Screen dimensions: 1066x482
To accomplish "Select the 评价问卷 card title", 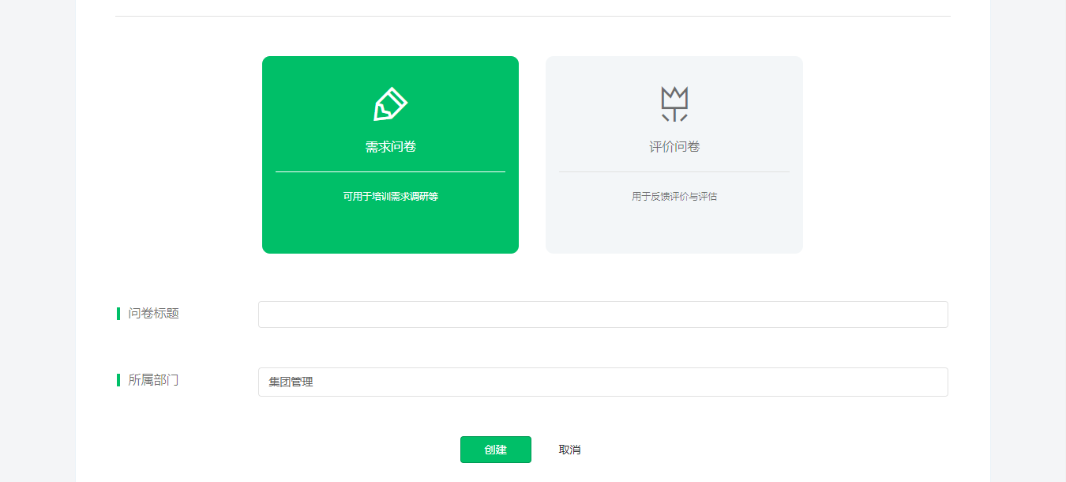I will 674,147.
